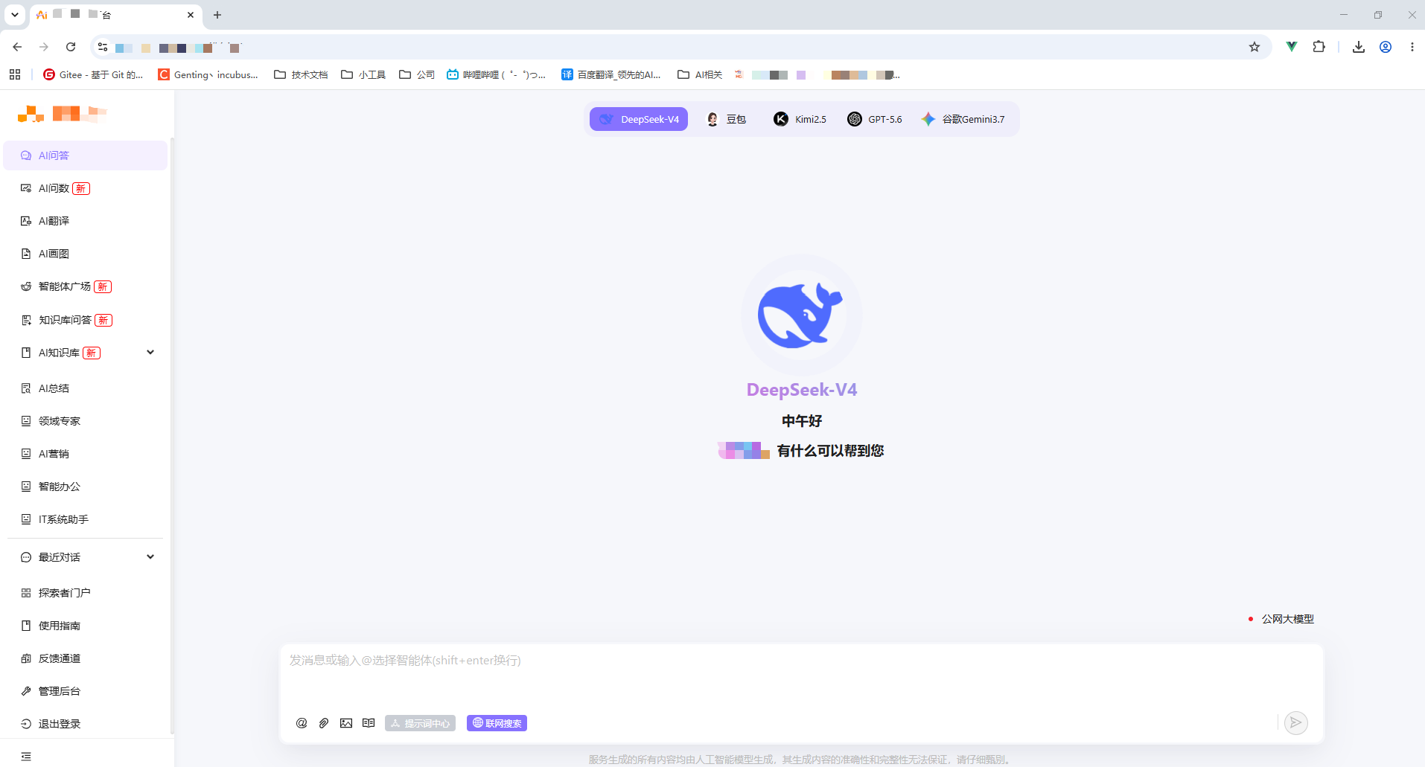Click the large DeepSeek whale logo
Viewport: 1425px width, 767px height.
click(801, 315)
